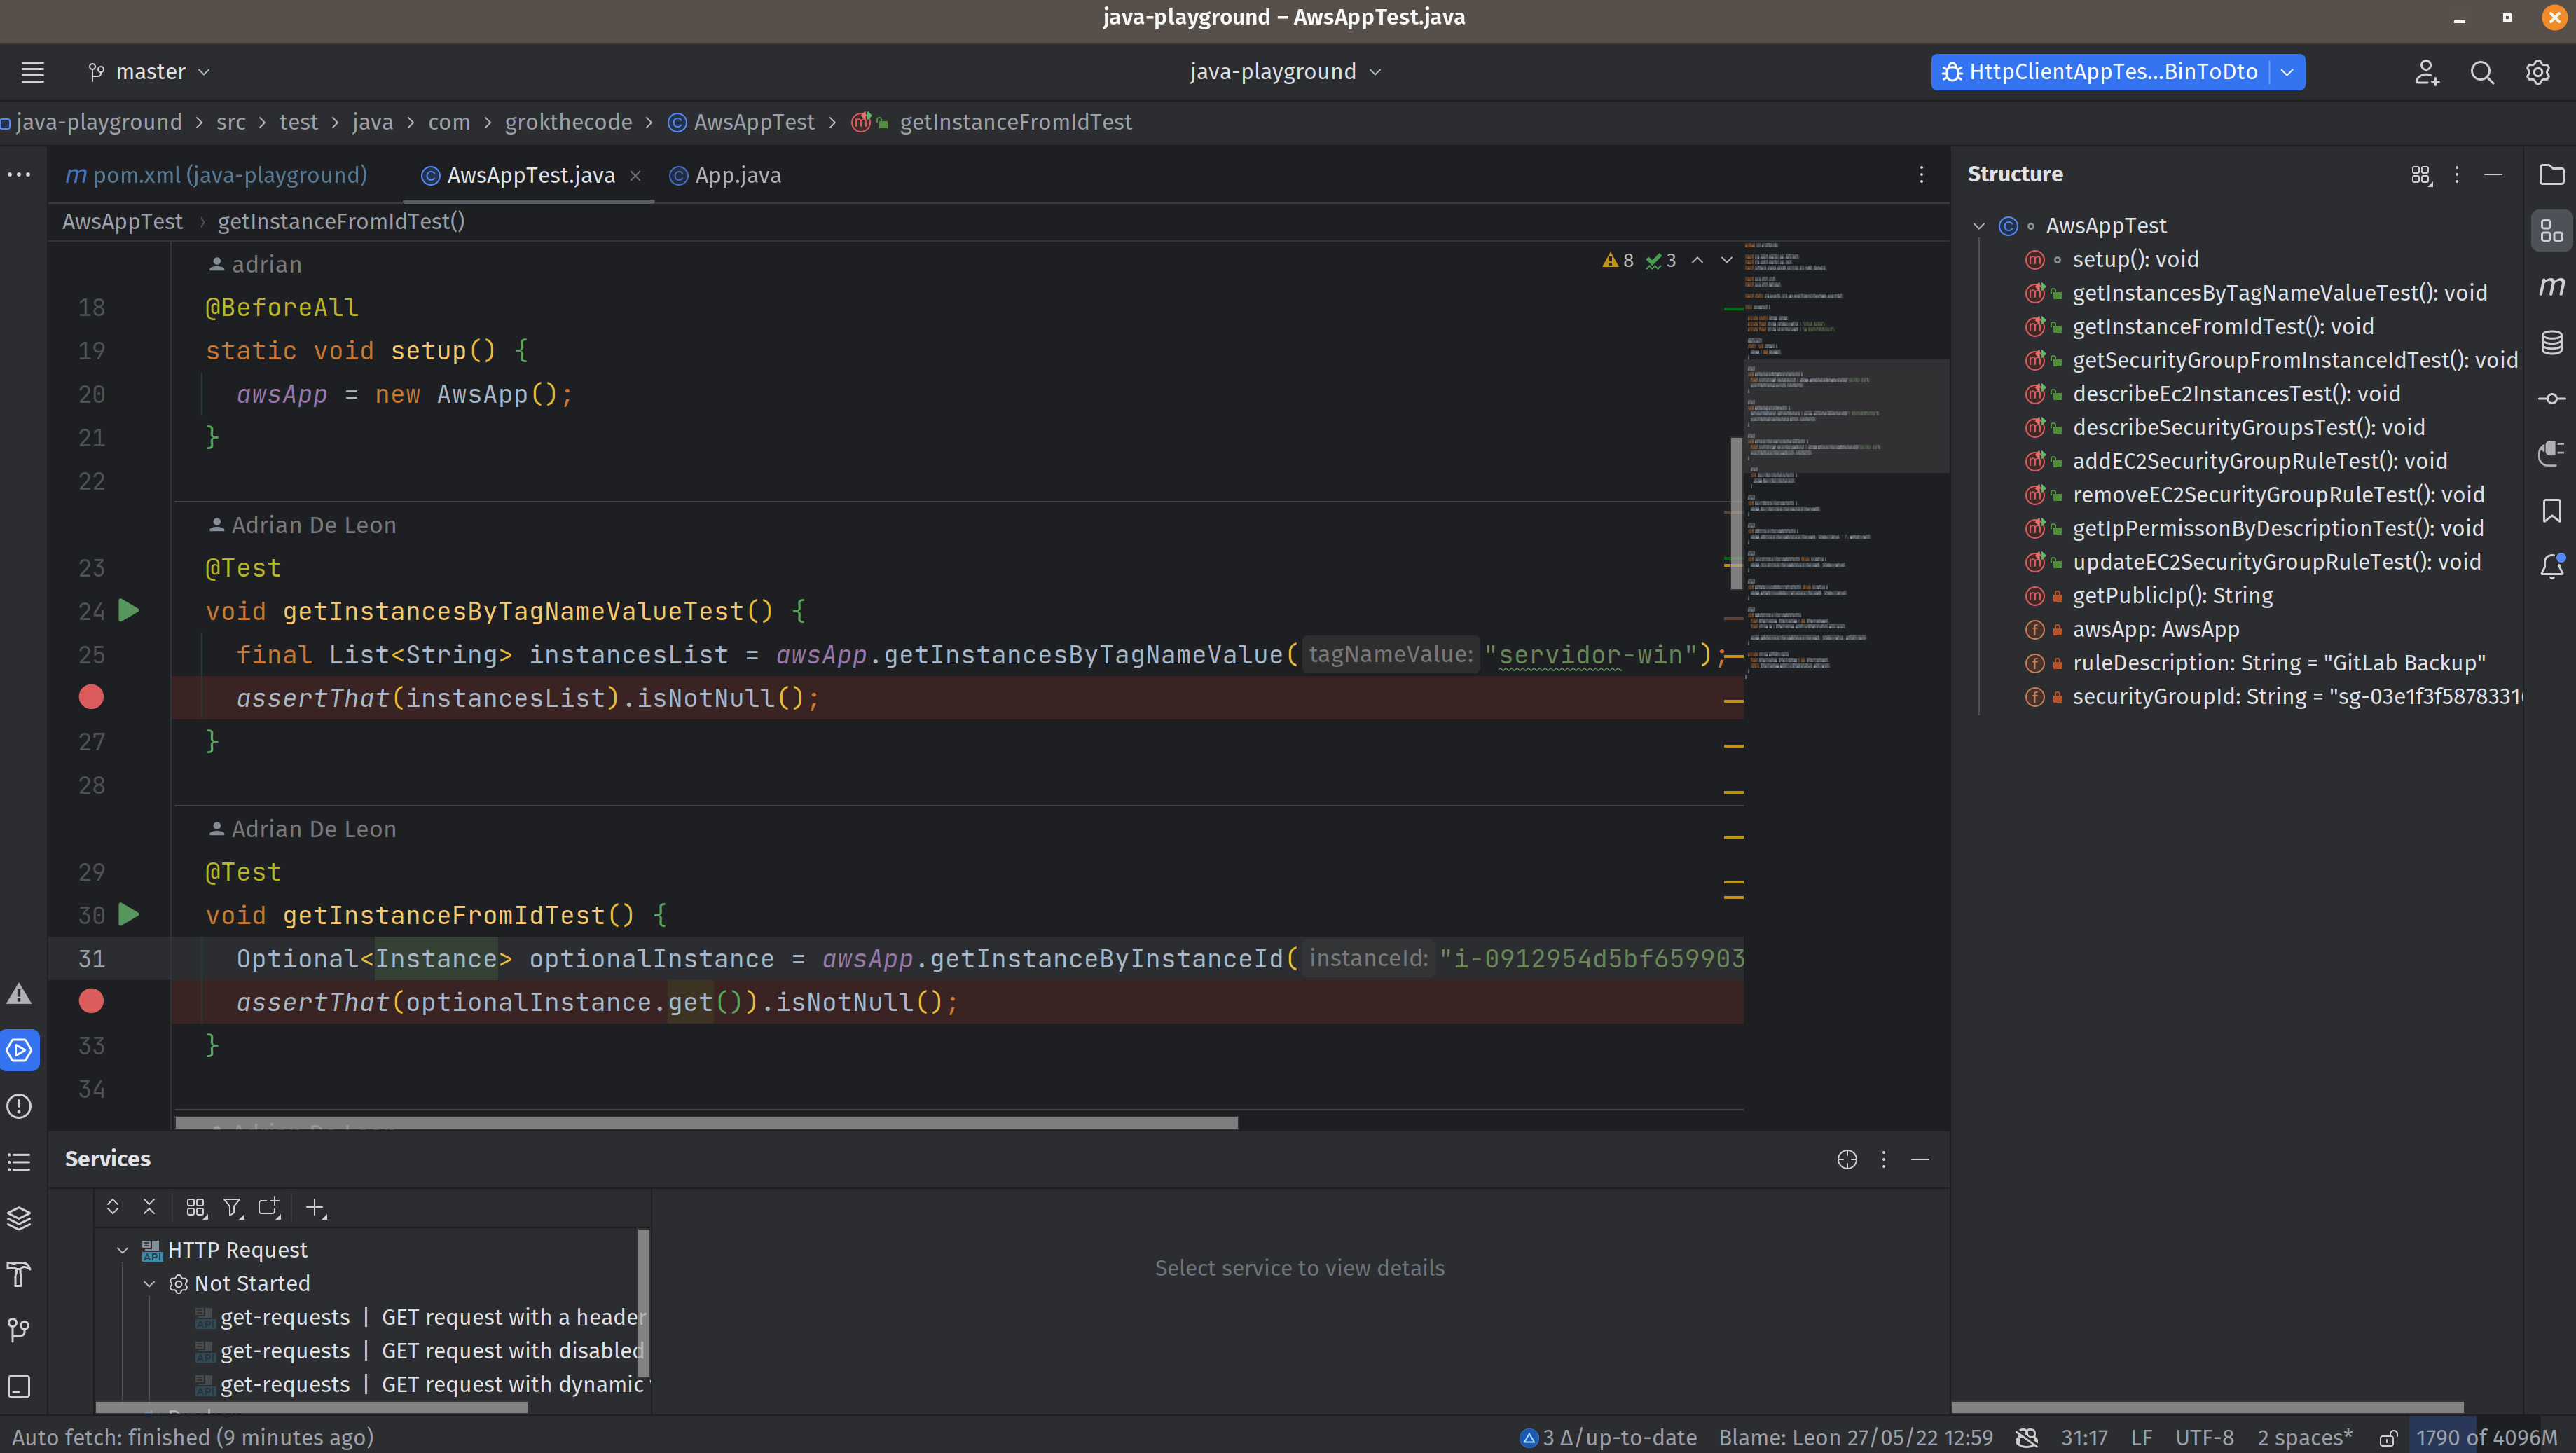Open the Maven tool window icon

point(2551,286)
